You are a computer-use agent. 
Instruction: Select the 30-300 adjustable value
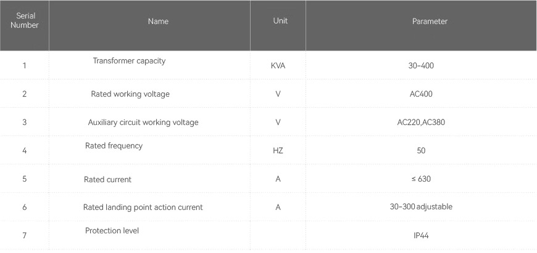(x=421, y=207)
